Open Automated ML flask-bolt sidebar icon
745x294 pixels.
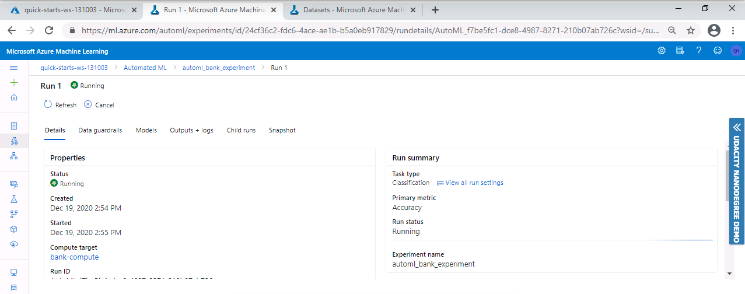point(14,141)
